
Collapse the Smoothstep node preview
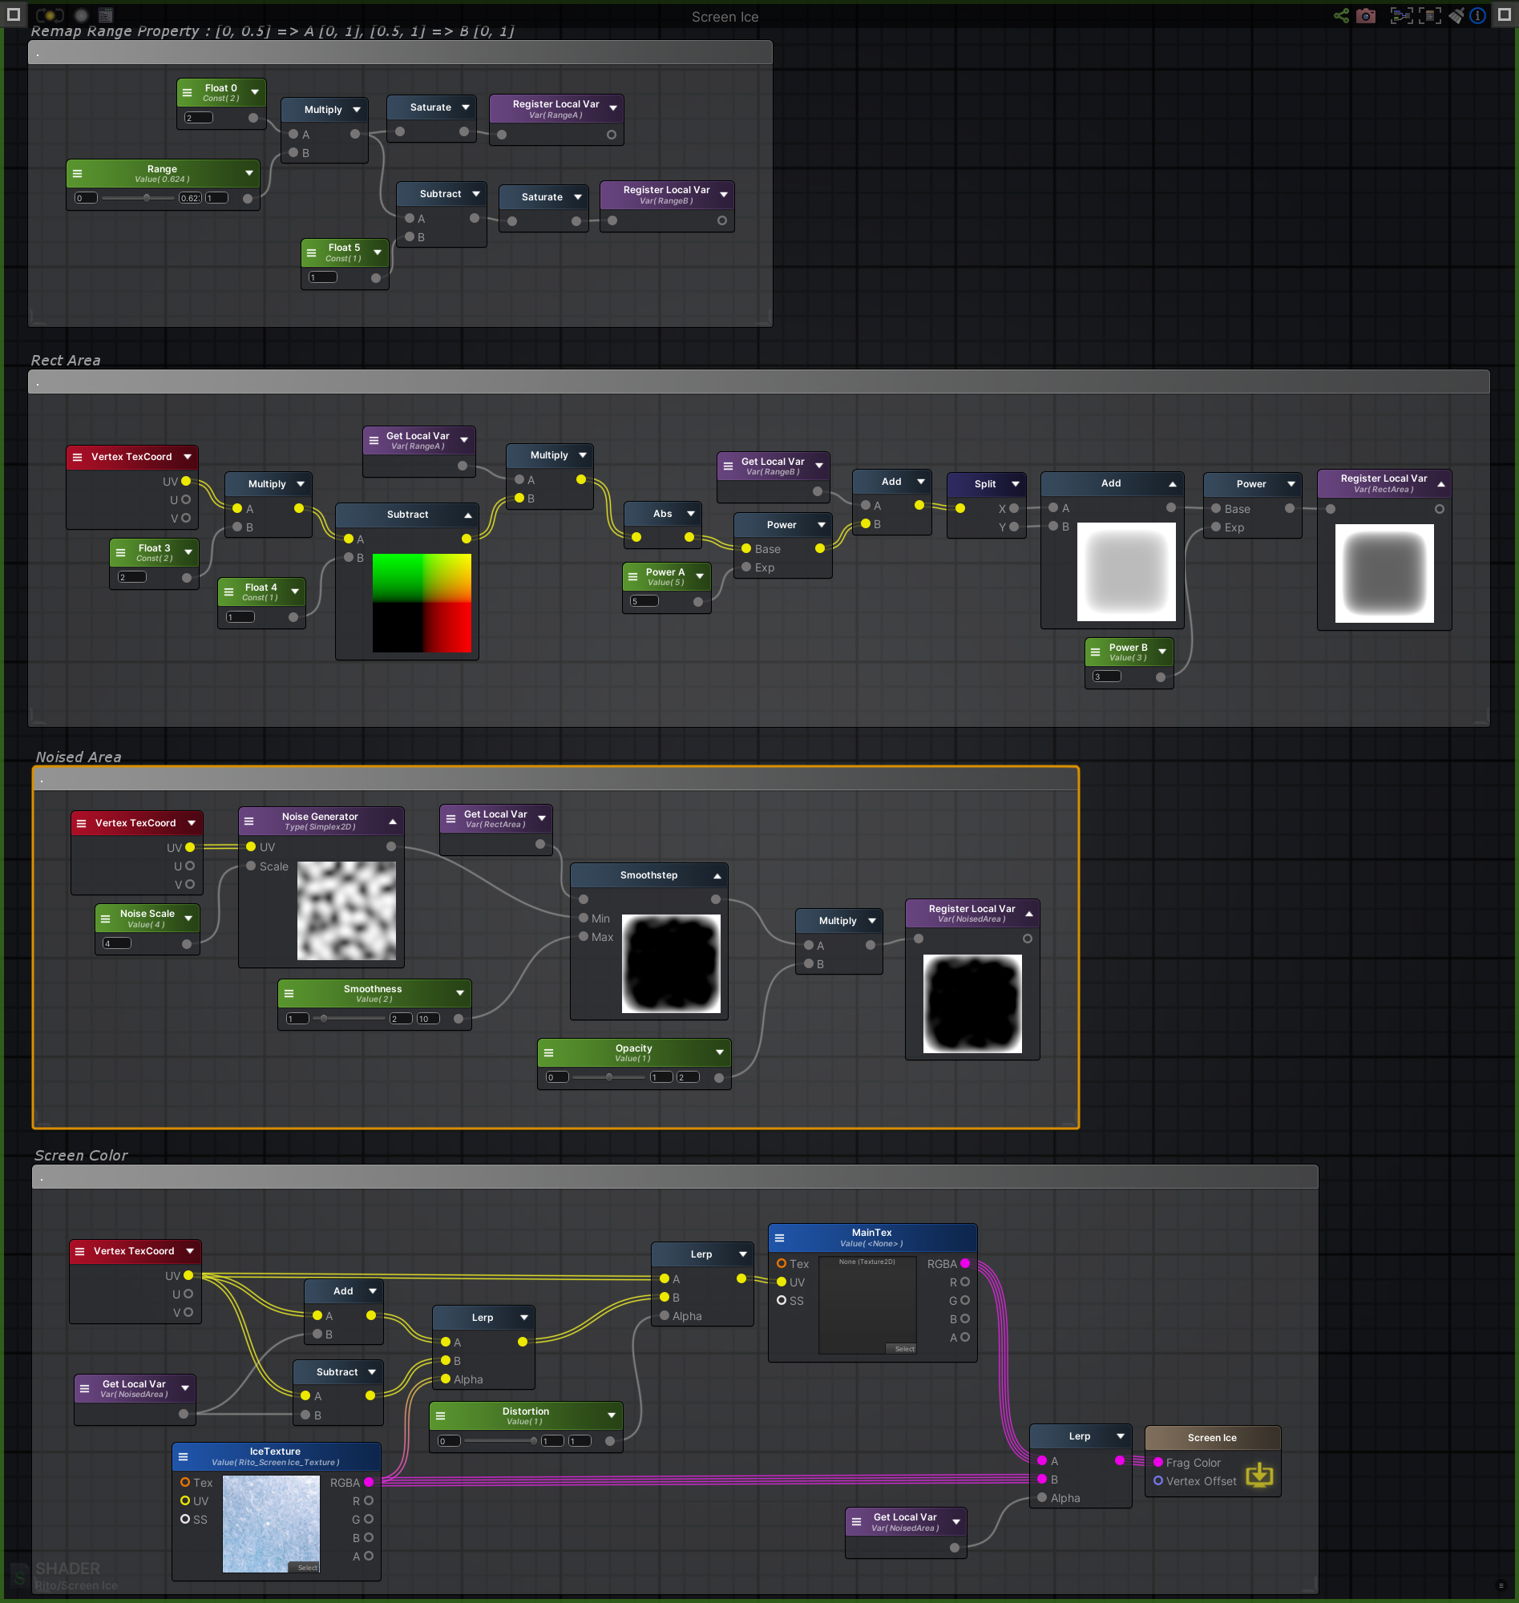716,874
